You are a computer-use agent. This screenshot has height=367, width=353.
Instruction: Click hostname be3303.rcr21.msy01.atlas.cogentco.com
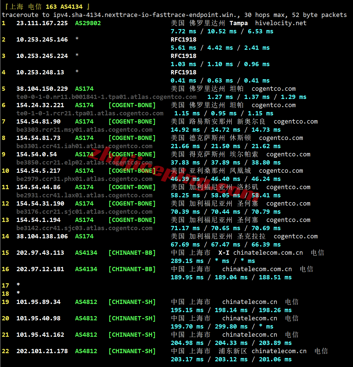[84, 130]
